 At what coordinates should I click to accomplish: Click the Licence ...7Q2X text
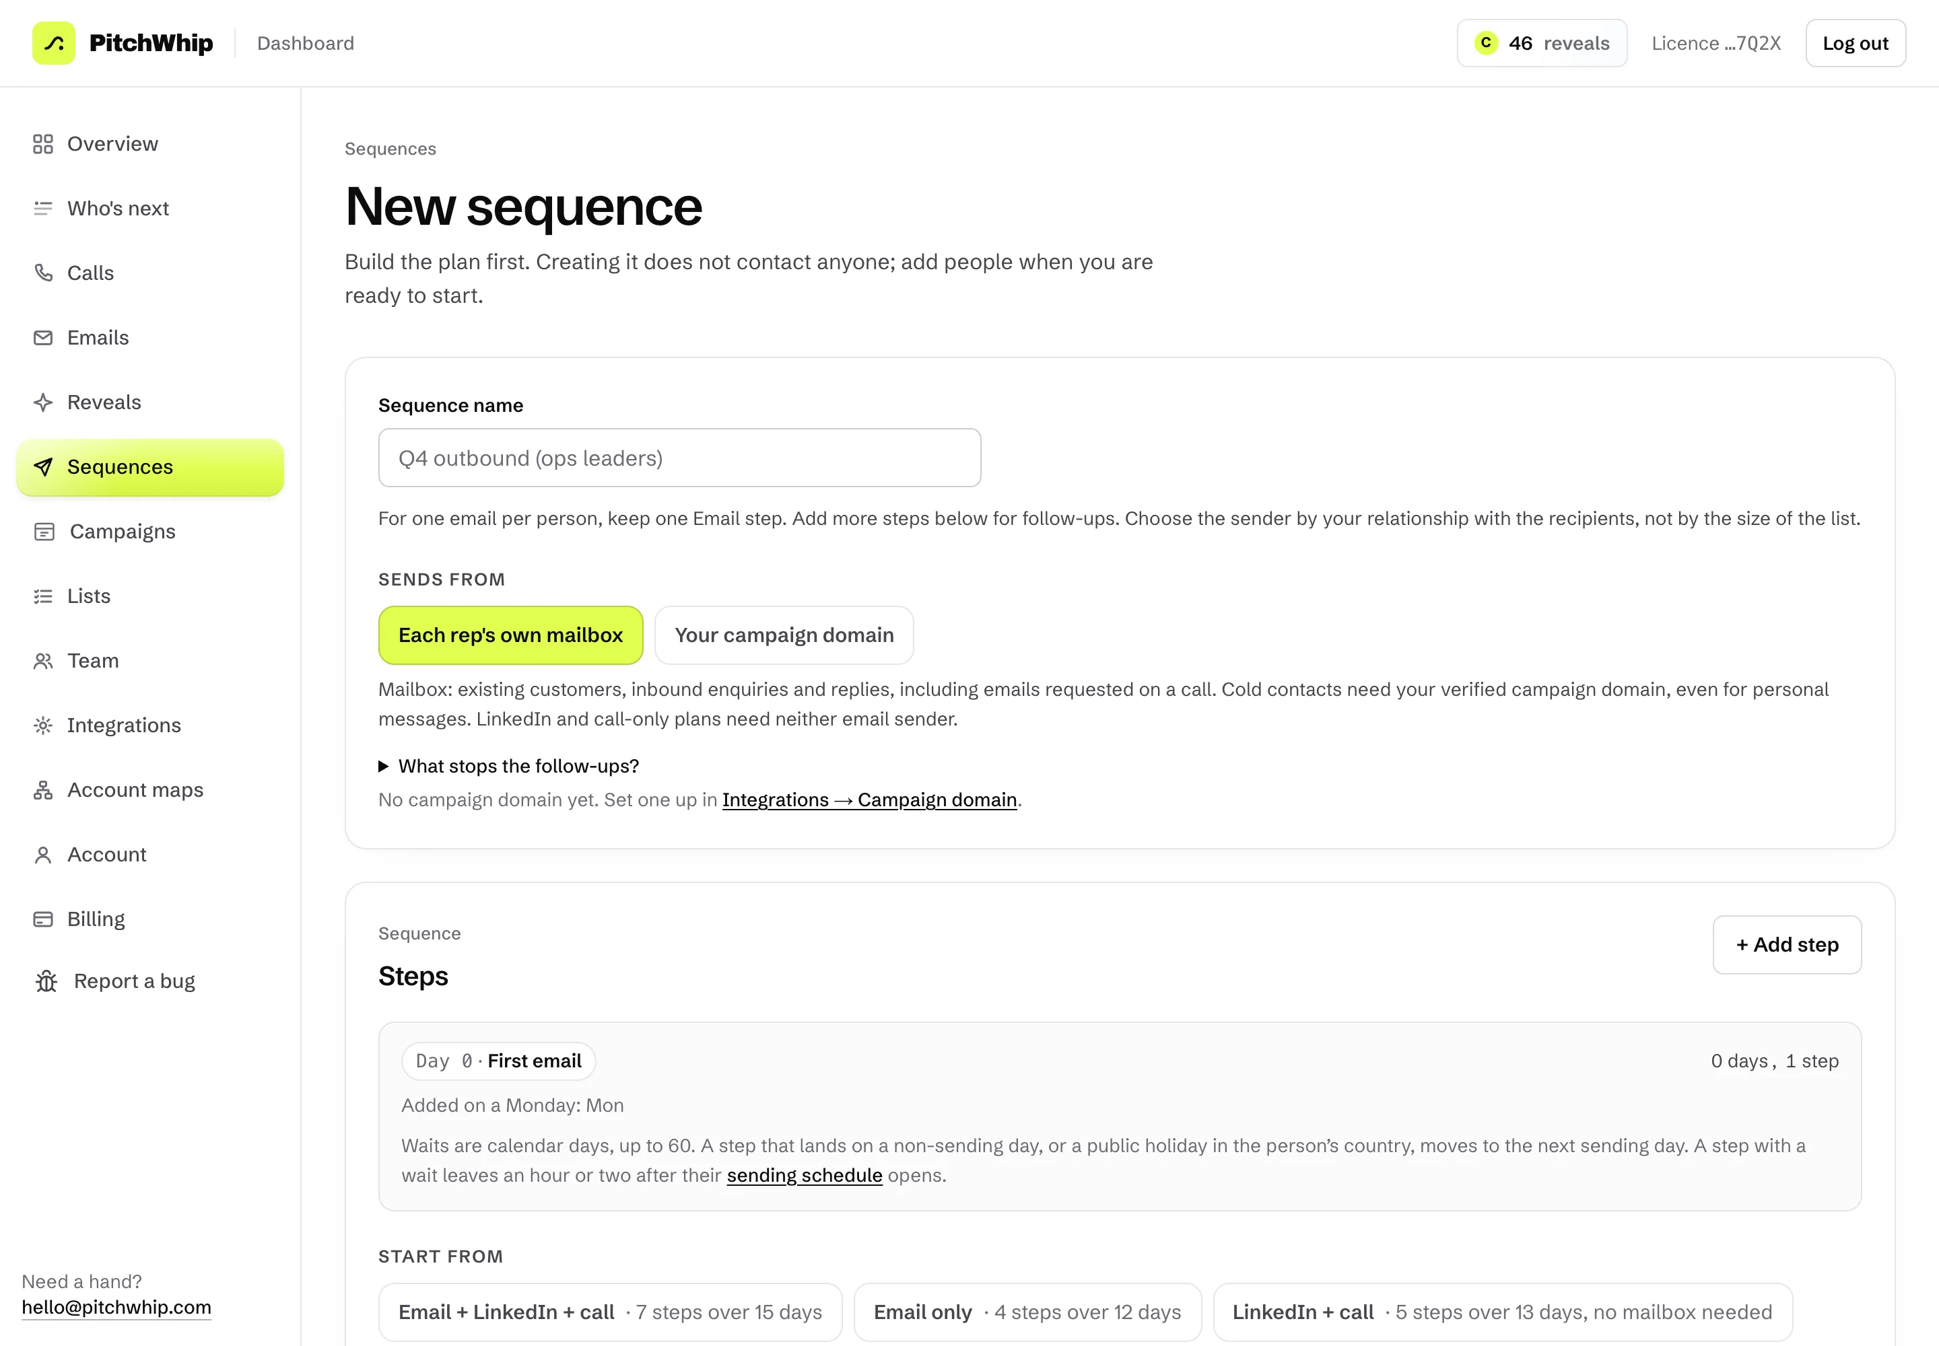pyautogui.click(x=1716, y=43)
